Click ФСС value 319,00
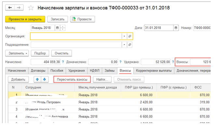Viewport: 214px width, 126px height. pos(201,102)
